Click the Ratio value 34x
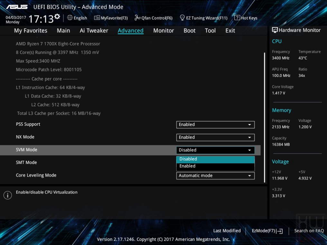 [x=302, y=76]
